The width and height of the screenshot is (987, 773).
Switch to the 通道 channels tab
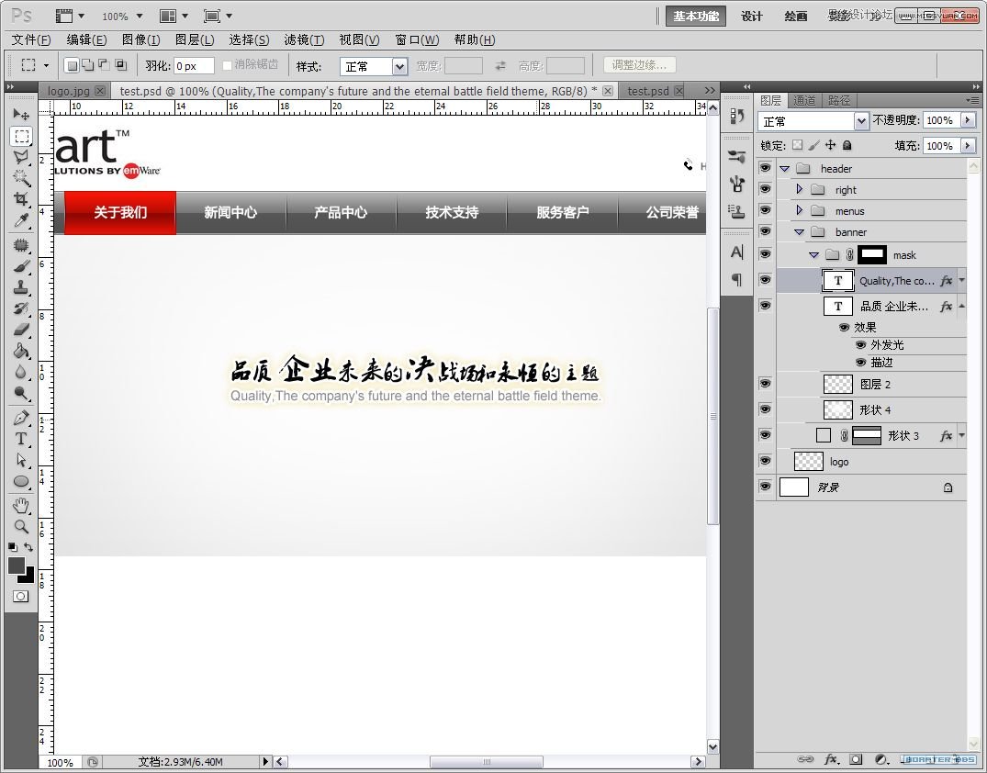click(804, 101)
